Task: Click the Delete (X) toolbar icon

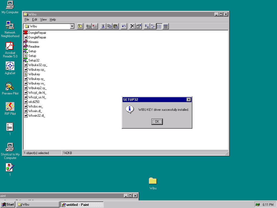Action: [132, 26]
